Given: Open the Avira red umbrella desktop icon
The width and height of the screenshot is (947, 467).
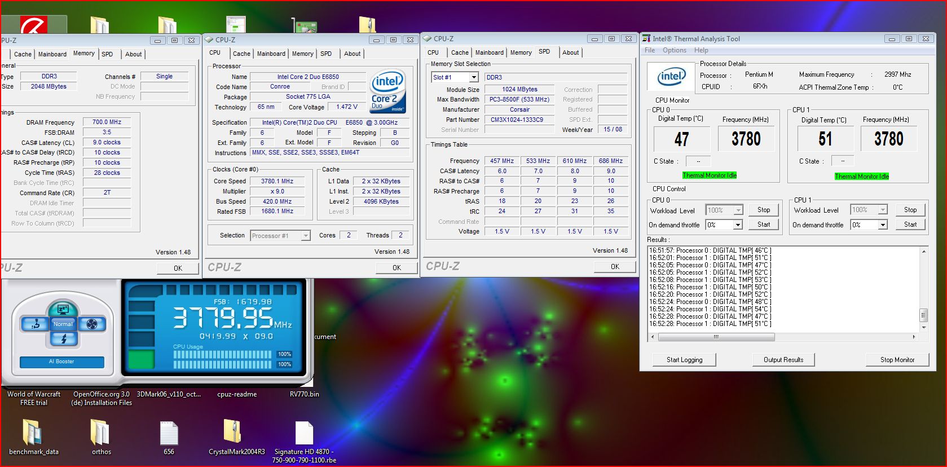Looking at the screenshot, I should [34, 25].
